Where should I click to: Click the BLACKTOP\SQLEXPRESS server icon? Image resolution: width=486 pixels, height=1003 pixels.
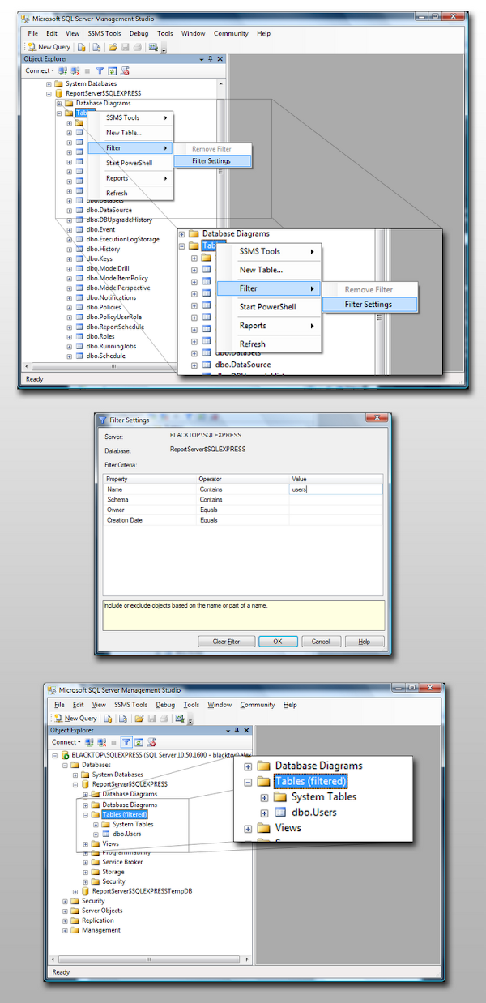[66, 755]
